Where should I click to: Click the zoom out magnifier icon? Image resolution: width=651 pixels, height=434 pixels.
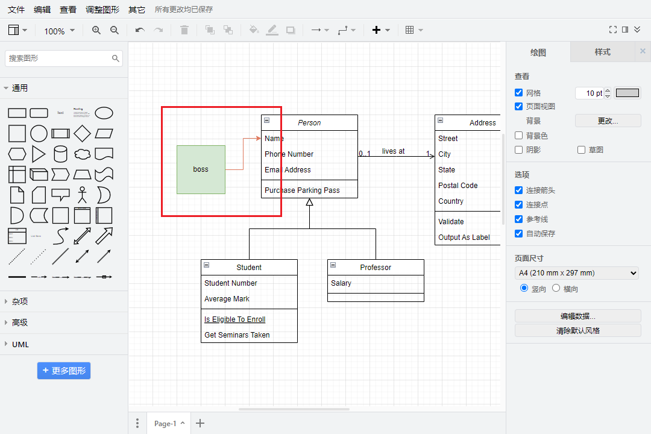tap(115, 30)
